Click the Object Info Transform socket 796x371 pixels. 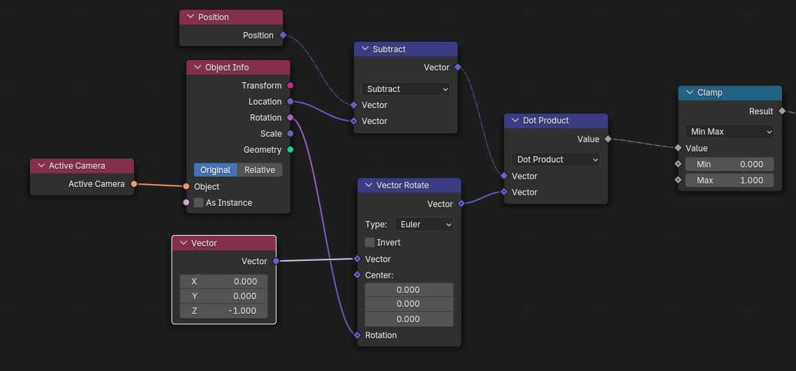290,86
